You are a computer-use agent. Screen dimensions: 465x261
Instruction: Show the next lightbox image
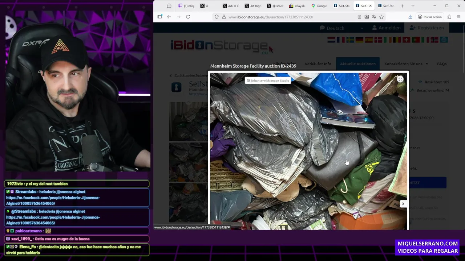point(403,204)
